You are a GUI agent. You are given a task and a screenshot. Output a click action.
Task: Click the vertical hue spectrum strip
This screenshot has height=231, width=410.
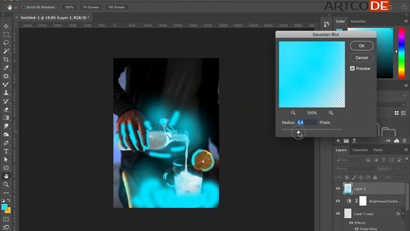point(402,53)
